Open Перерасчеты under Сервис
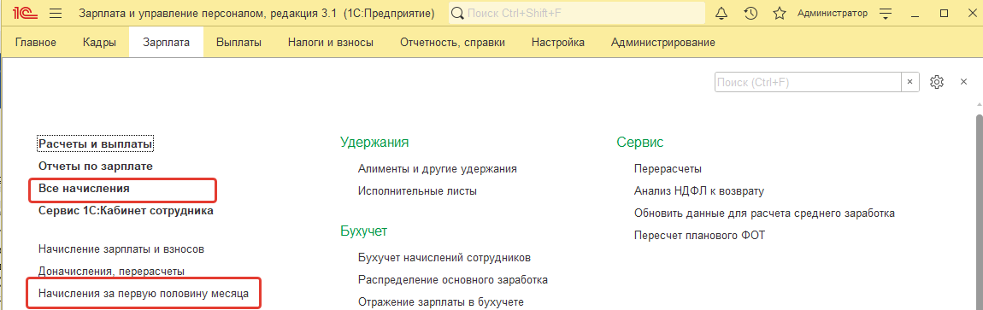The image size is (983, 310). coord(668,168)
